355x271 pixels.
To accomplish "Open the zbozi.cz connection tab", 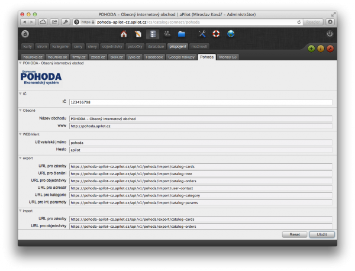I will pos(98,57).
